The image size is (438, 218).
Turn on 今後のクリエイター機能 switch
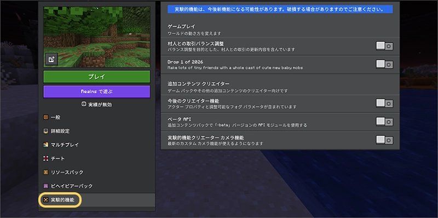coord(385,104)
